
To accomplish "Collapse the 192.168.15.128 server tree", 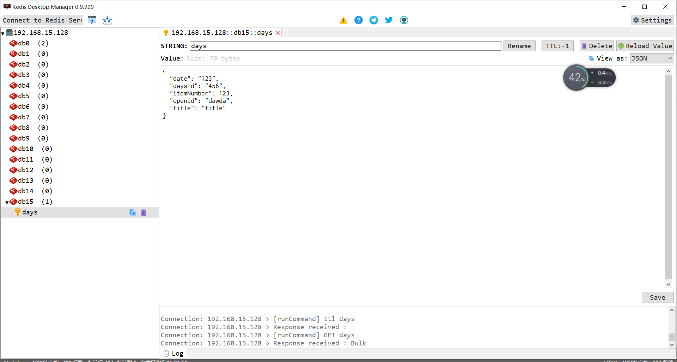I will [x=3, y=33].
